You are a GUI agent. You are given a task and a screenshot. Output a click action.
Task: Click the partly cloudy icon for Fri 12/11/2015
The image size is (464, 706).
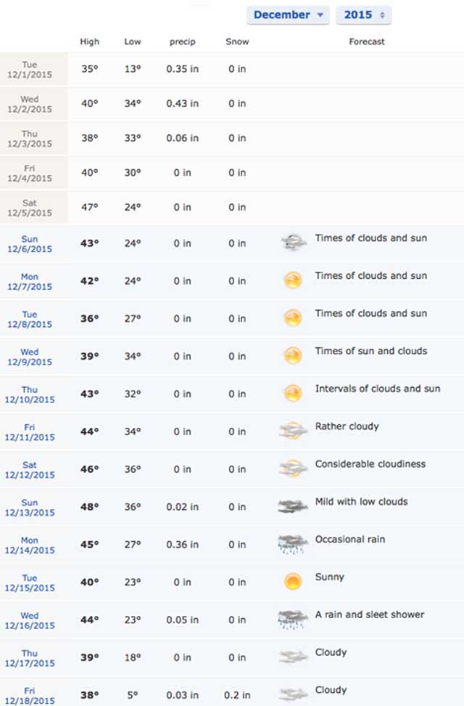pos(293,431)
